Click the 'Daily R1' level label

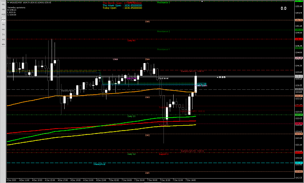(131, 41)
